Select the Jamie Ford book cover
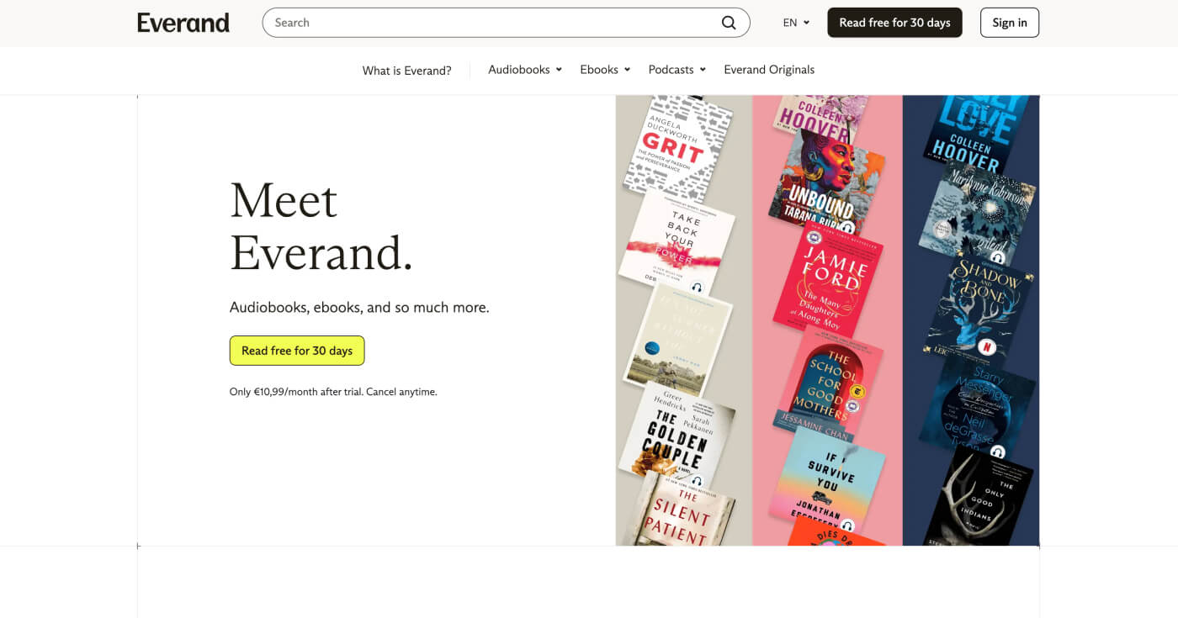Image resolution: width=1178 pixels, height=618 pixels. tap(828, 282)
